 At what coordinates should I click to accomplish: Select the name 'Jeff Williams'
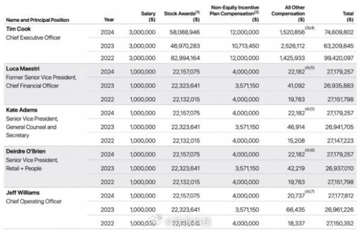click(x=22, y=192)
